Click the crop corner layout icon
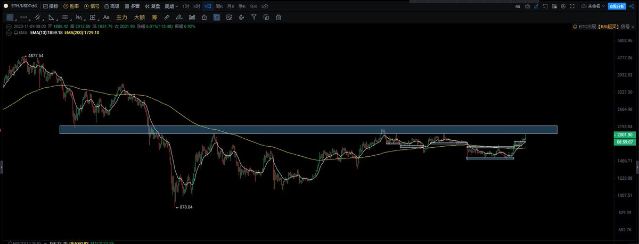 [x=545, y=6]
